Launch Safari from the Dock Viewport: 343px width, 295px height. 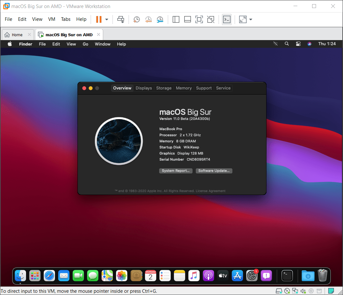pos(49,275)
